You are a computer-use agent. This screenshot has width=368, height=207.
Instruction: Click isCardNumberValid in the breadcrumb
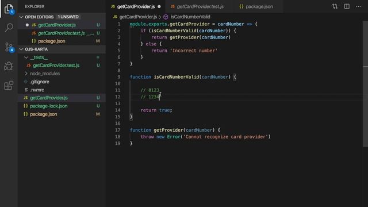coord(190,17)
